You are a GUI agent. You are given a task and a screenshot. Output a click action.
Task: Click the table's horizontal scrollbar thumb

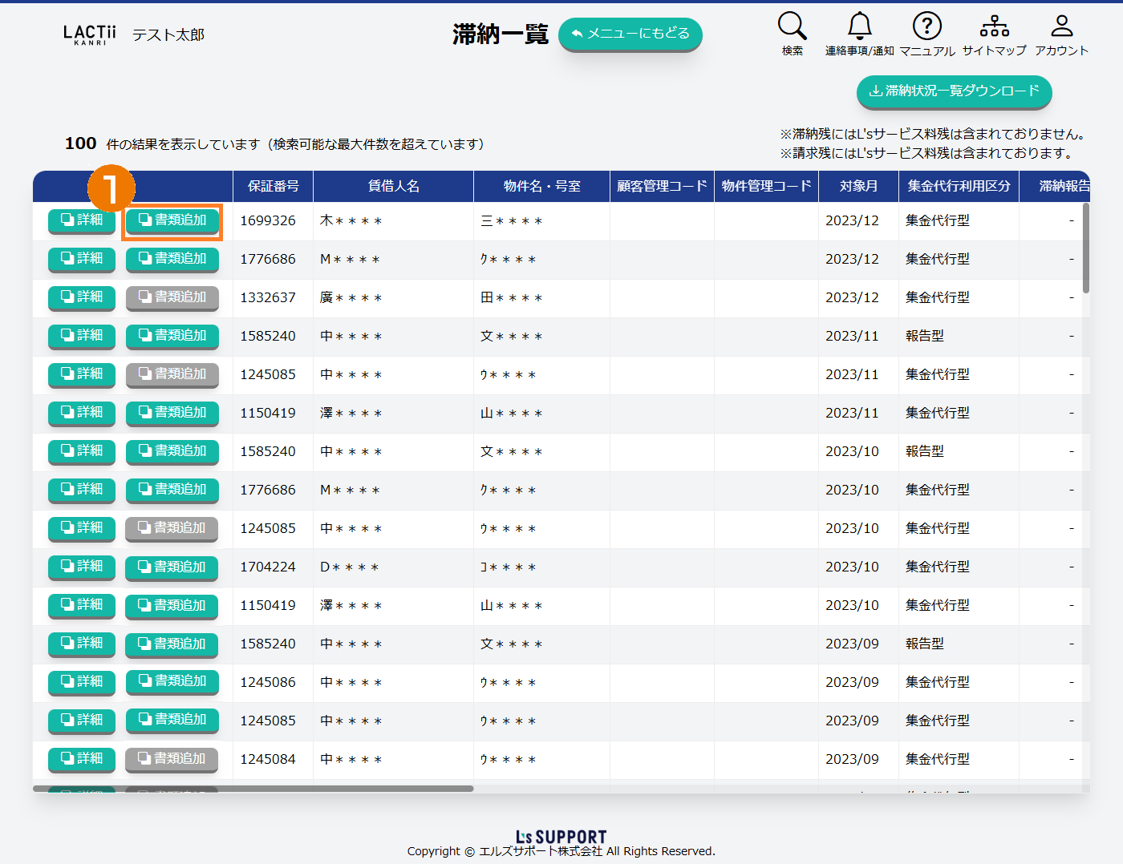[x=253, y=789]
